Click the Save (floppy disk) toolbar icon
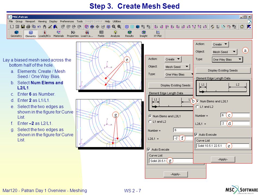This screenshot has height=195, width=261. (x=23, y=27)
